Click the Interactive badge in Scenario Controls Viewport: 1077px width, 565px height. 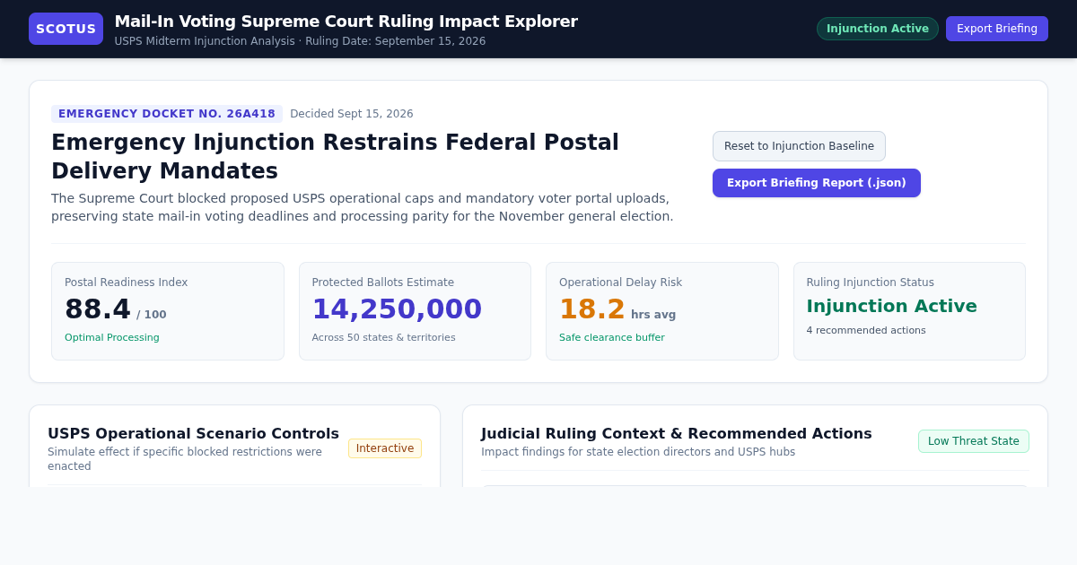tap(385, 448)
